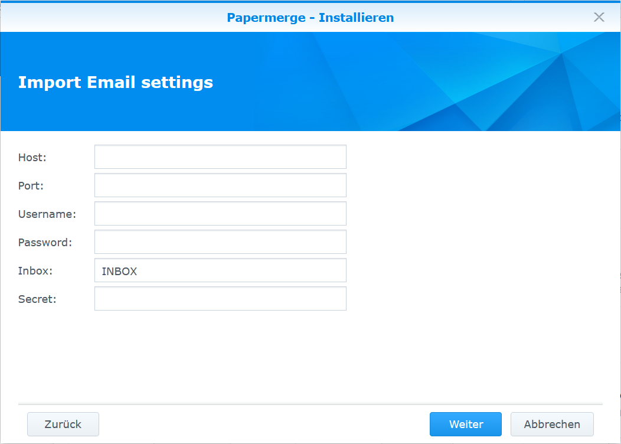The width and height of the screenshot is (621, 444).
Task: Click the Import Email settings heading
Action: [x=115, y=83]
